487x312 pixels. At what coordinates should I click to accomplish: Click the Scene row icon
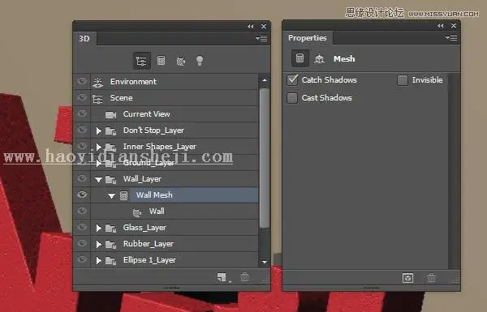click(x=97, y=99)
